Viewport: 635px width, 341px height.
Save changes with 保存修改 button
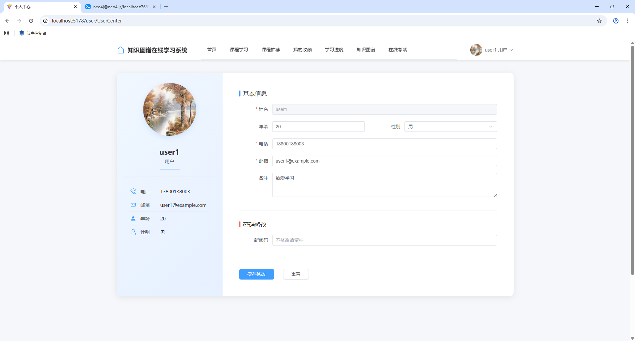coord(256,274)
